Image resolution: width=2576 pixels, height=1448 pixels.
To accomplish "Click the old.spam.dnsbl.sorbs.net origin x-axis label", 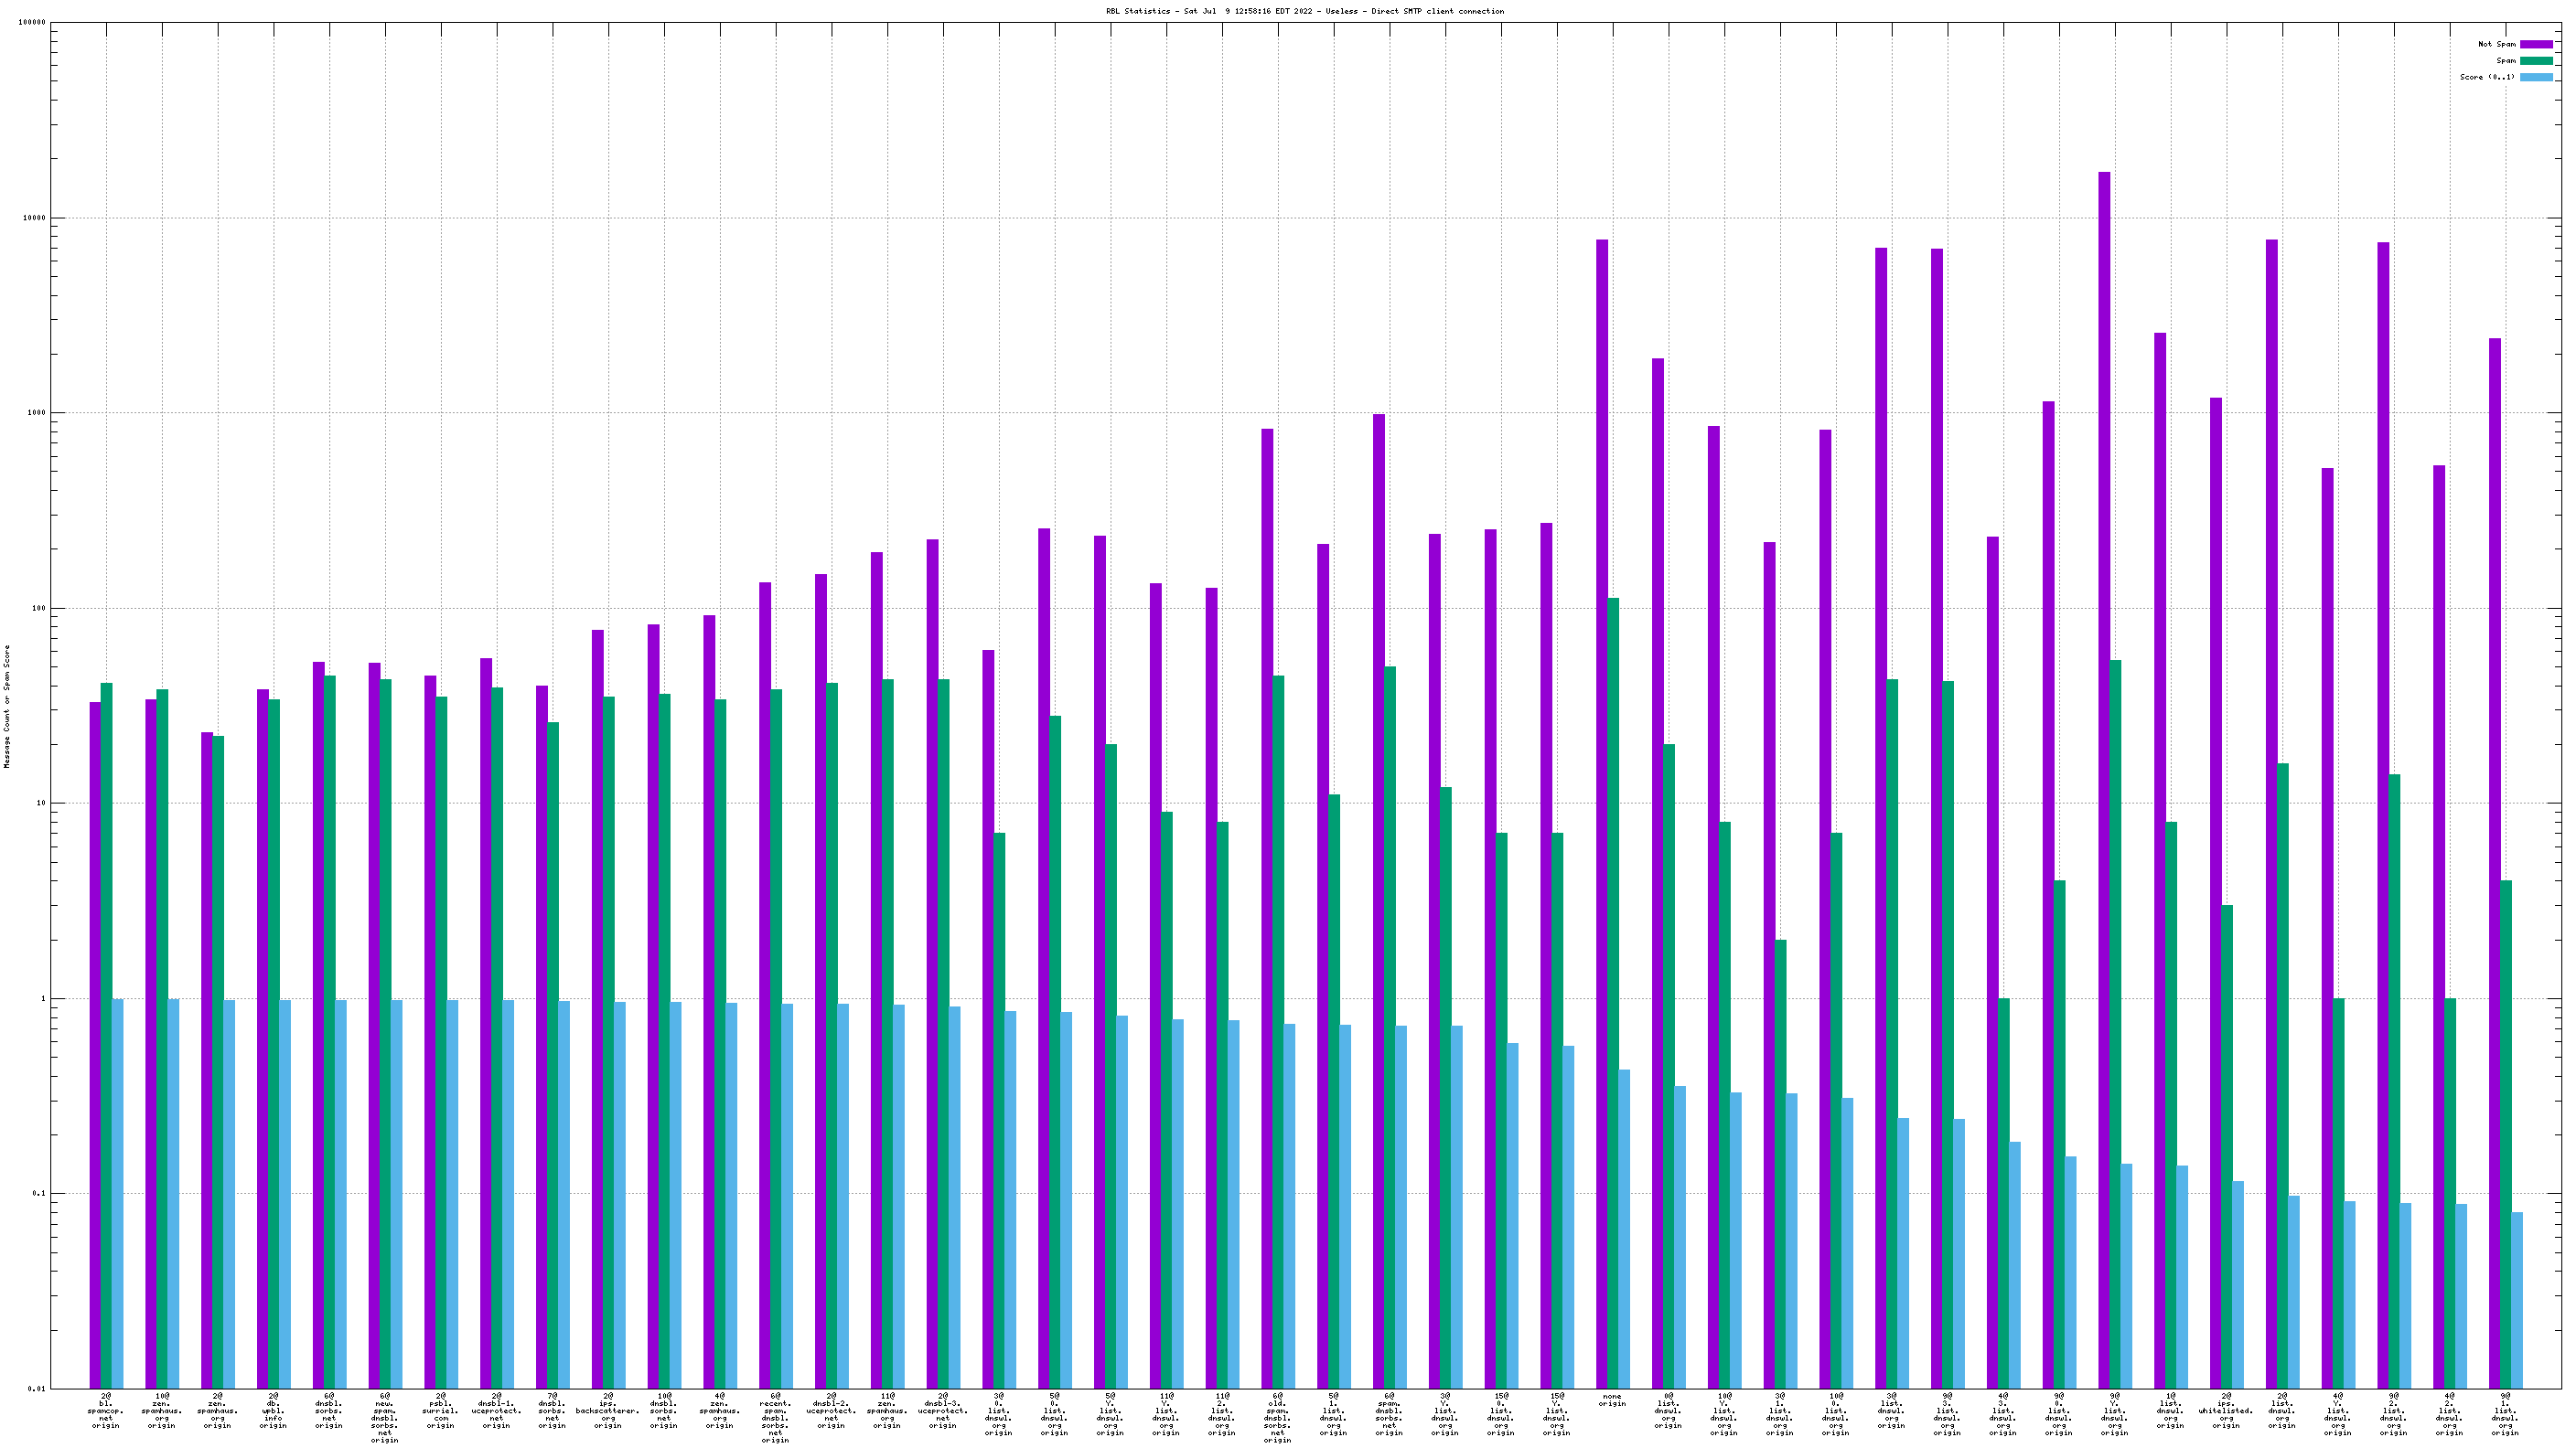I will 1277,1417.
